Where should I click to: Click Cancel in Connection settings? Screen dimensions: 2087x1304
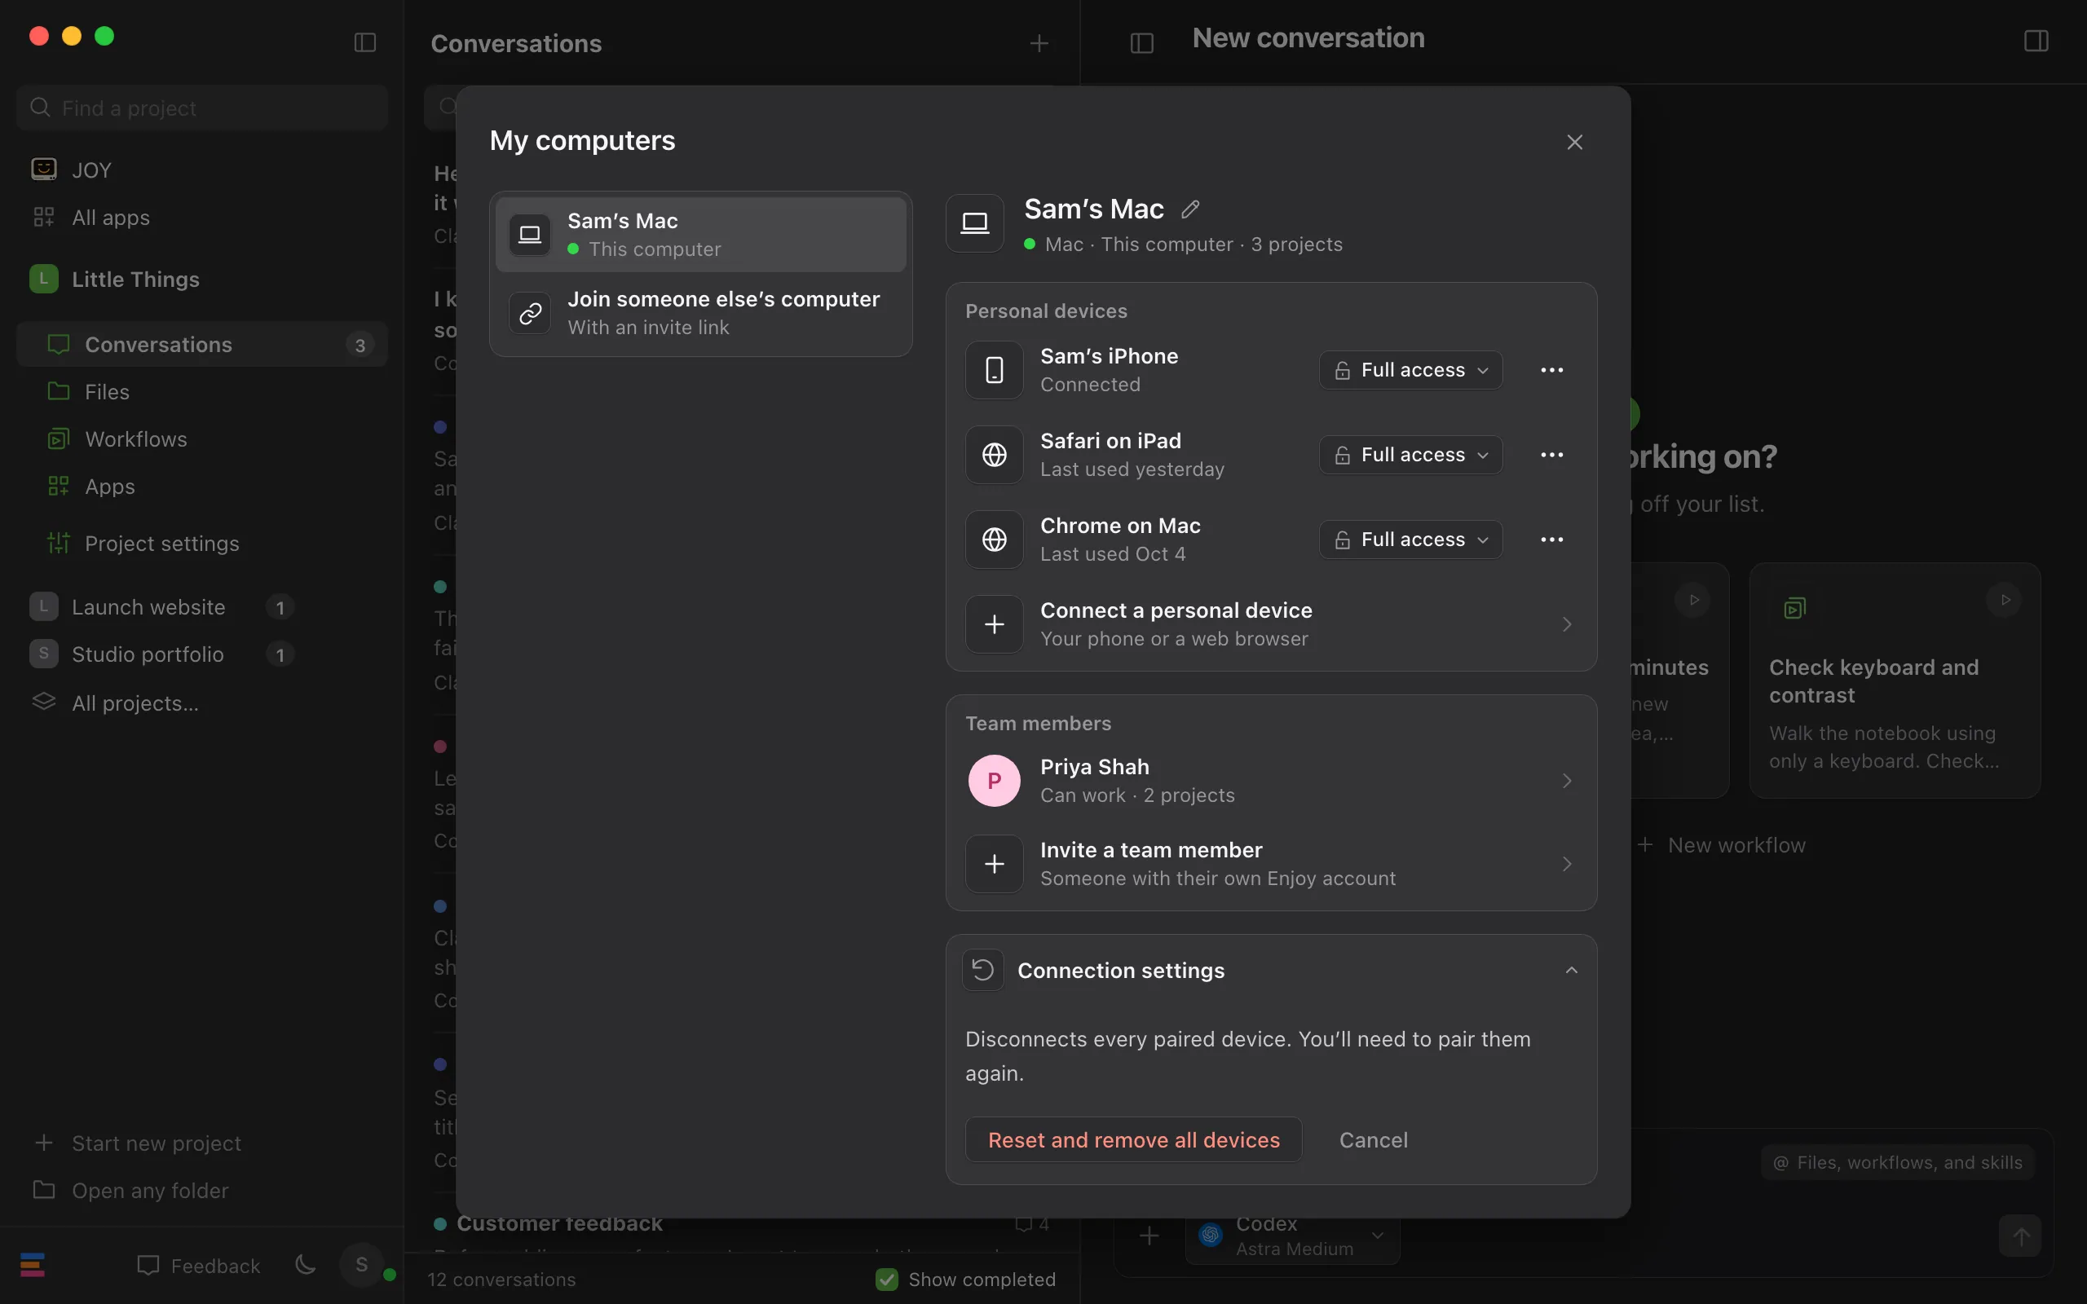point(1373,1139)
